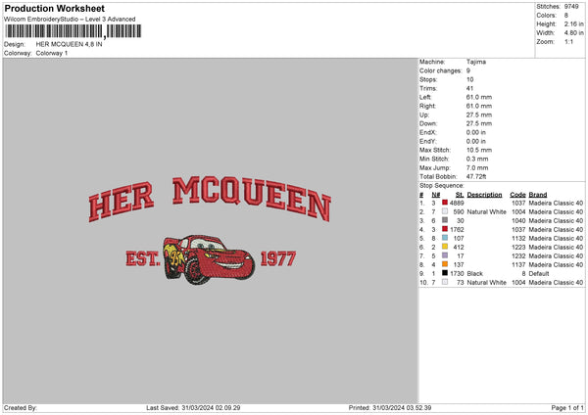Click the 'N#' column header

pos(436,195)
